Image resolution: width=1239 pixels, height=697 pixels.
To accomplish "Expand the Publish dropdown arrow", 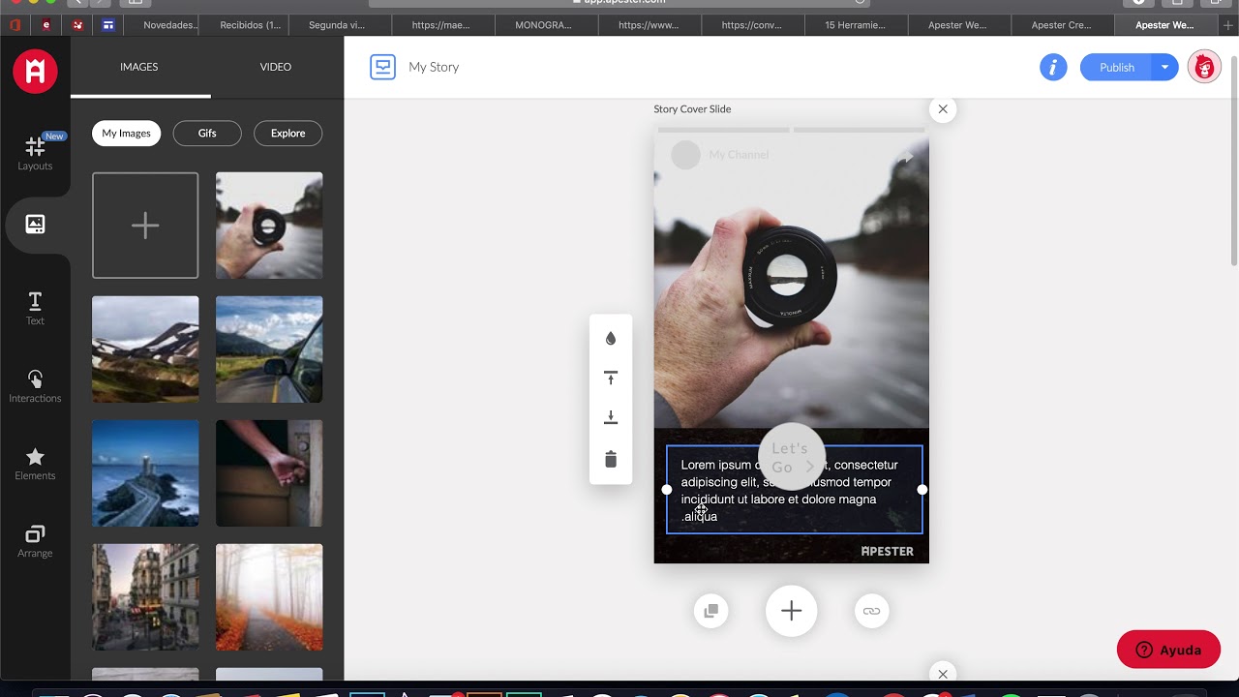I will point(1164,67).
